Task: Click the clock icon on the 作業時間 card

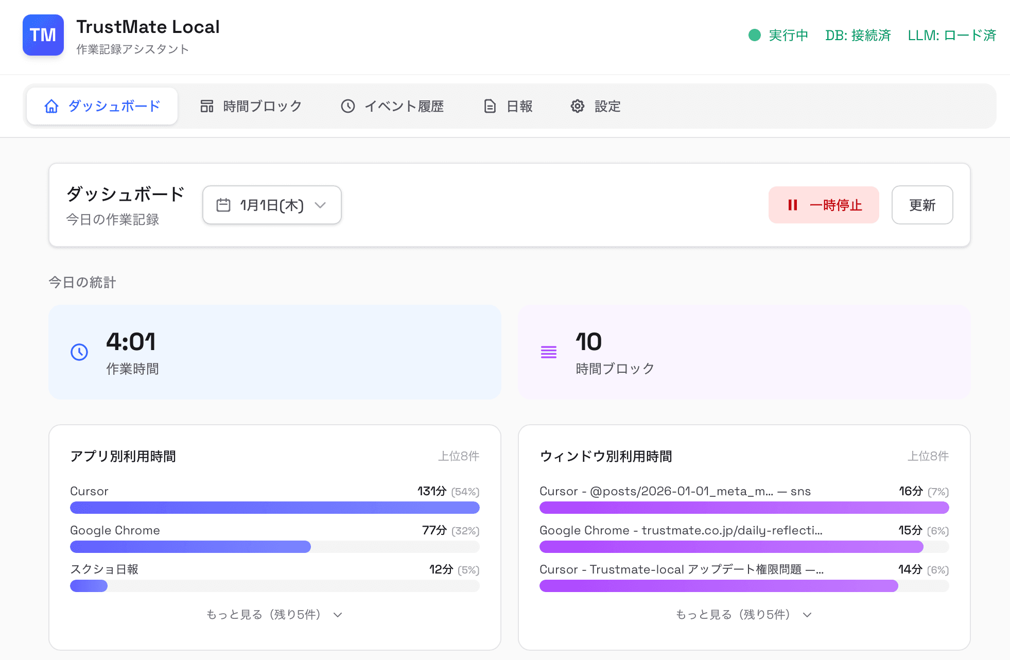Action: pyautogui.click(x=79, y=352)
